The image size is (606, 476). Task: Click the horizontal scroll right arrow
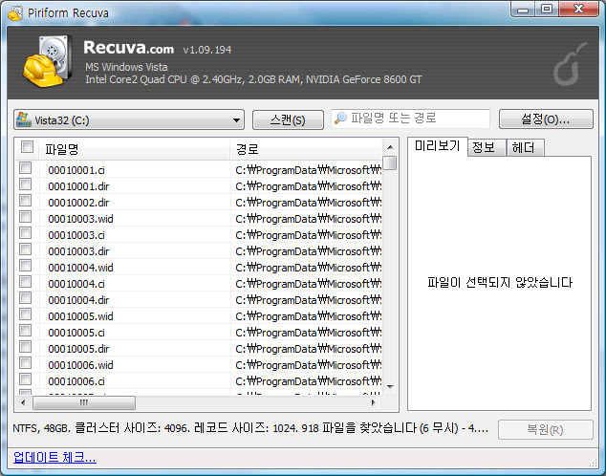point(374,402)
